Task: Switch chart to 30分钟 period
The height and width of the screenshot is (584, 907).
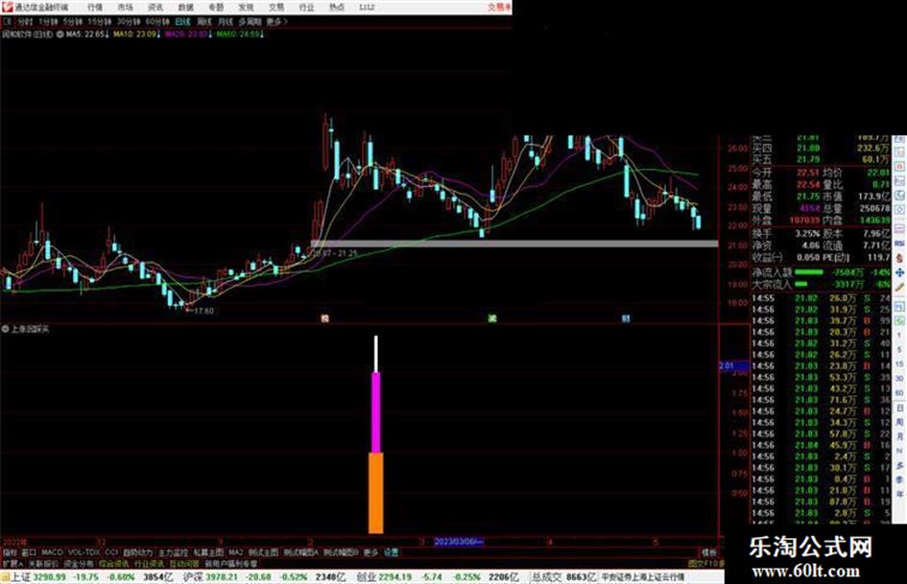Action: (x=128, y=21)
